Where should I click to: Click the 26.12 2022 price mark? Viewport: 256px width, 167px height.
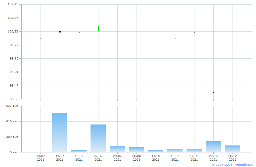pos(233,54)
